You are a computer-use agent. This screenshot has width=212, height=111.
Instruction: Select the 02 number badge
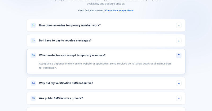(33, 40)
